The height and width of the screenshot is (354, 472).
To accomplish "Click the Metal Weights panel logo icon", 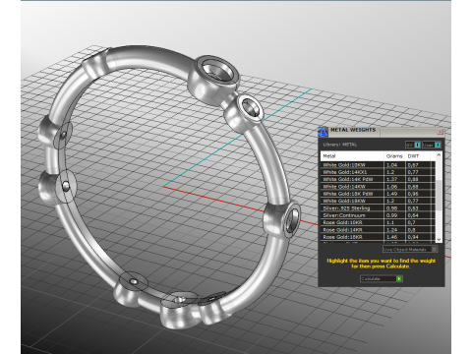I will pos(323,132).
